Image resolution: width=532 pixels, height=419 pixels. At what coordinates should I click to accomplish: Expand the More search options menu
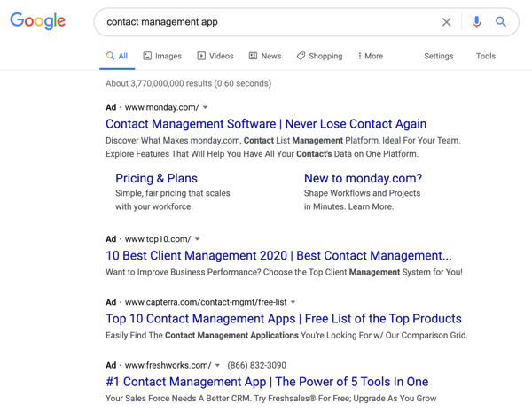click(x=370, y=56)
